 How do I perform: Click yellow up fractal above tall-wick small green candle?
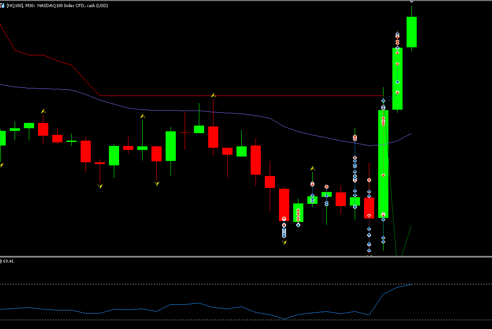143,116
